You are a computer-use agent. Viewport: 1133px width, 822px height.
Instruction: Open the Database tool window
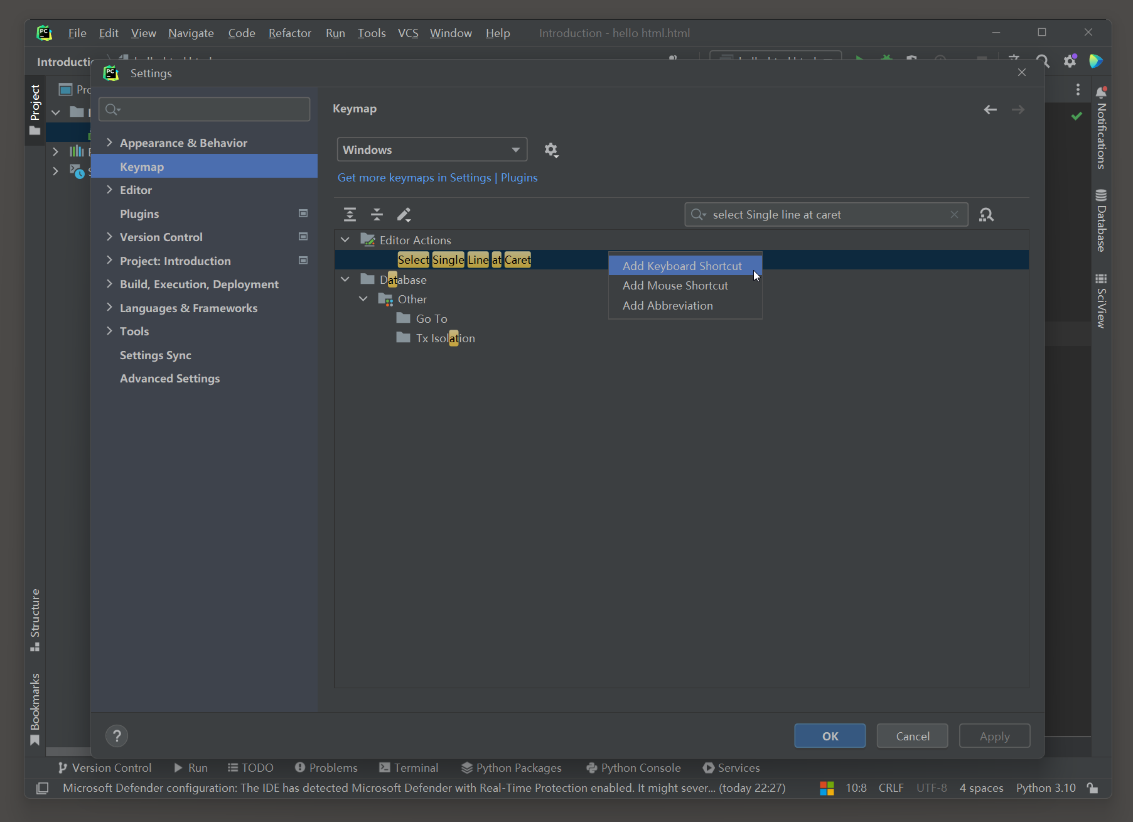point(1101,220)
